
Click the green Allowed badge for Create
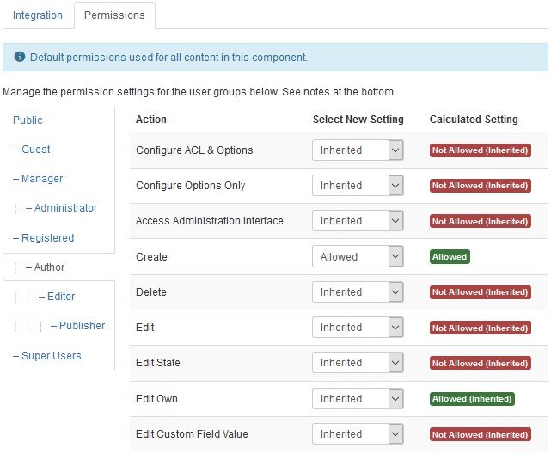coord(450,257)
